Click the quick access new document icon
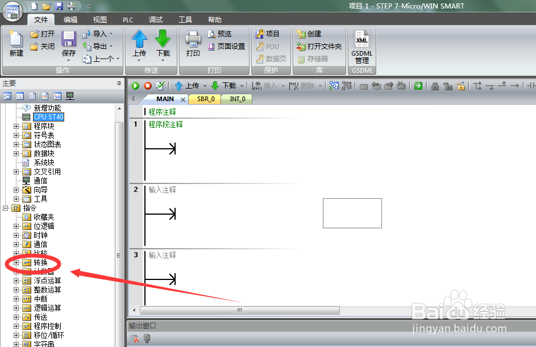The height and width of the screenshot is (347, 536). 35,6
